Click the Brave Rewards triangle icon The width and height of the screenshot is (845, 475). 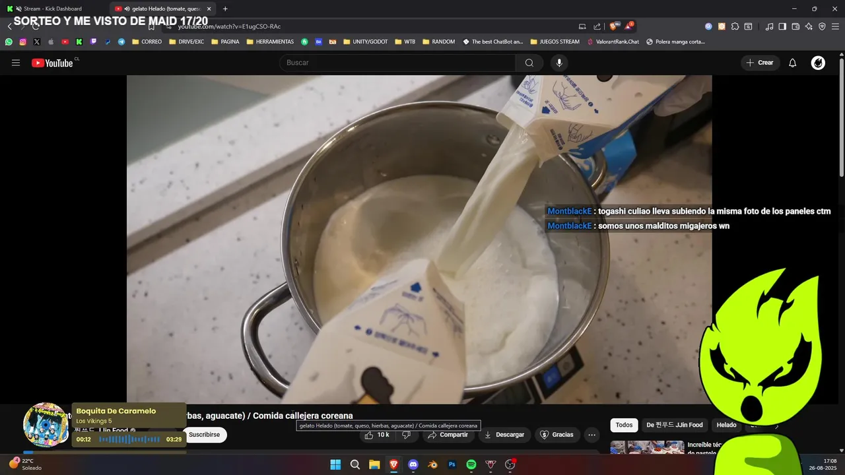point(628,26)
